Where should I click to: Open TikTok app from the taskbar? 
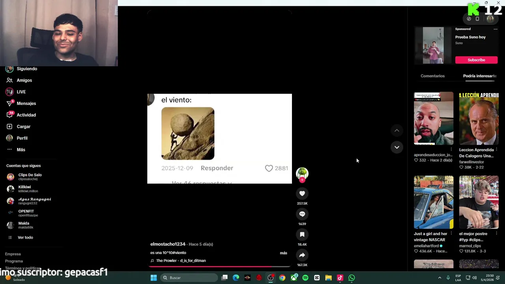(x=340, y=278)
